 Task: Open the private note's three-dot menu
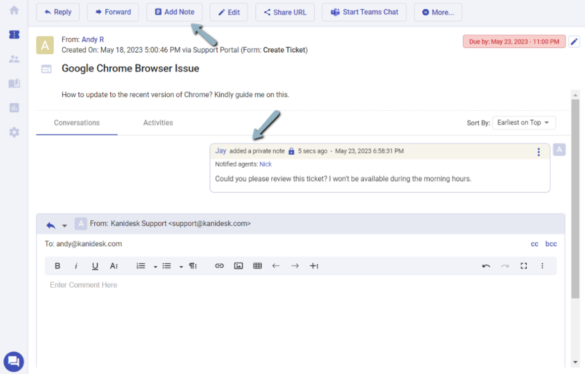[x=538, y=152]
